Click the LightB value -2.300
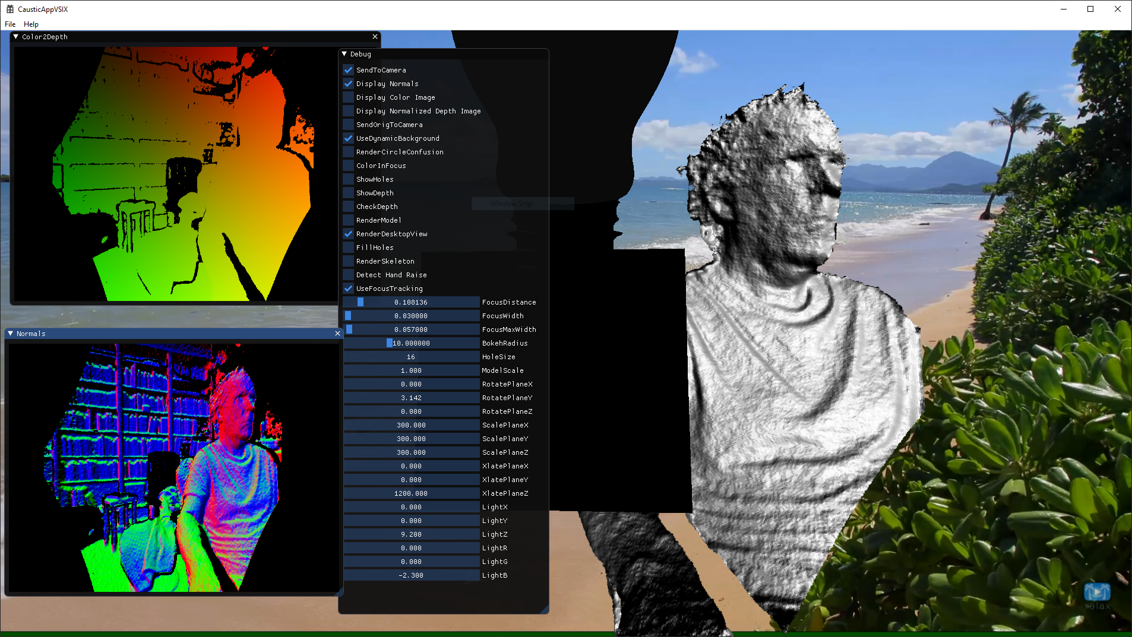This screenshot has width=1132, height=637. pyautogui.click(x=411, y=575)
